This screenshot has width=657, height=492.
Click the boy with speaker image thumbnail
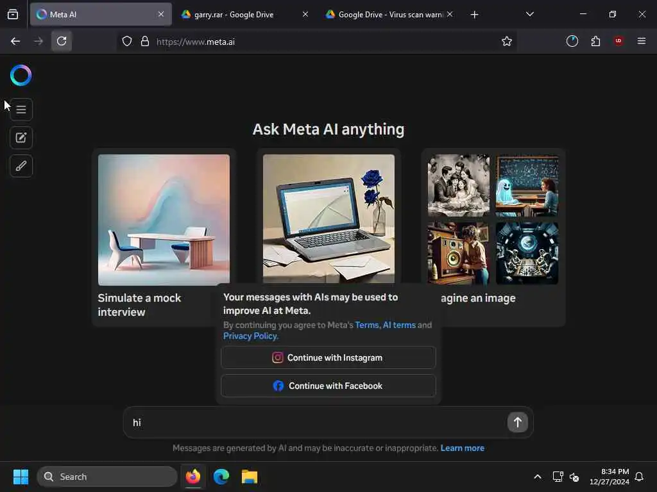point(458,253)
